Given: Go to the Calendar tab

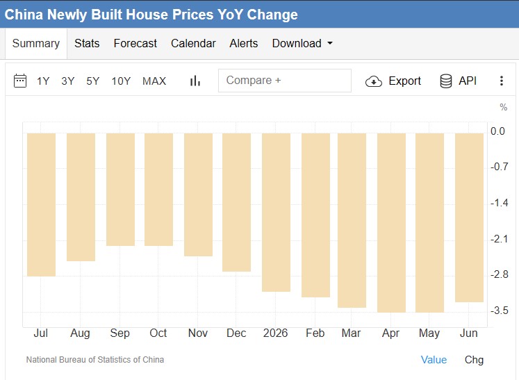Looking at the screenshot, I should 193,43.
